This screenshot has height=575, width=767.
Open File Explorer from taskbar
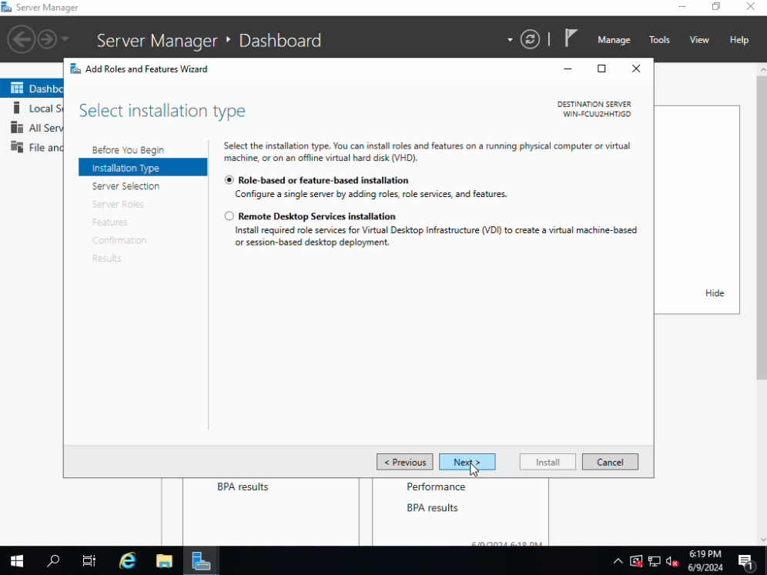[164, 560]
